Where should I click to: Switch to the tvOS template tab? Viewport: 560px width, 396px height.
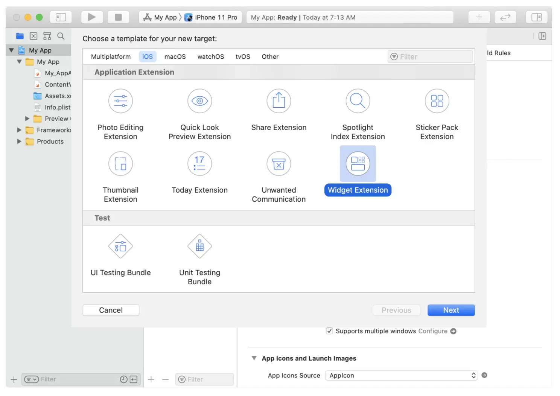coord(243,56)
